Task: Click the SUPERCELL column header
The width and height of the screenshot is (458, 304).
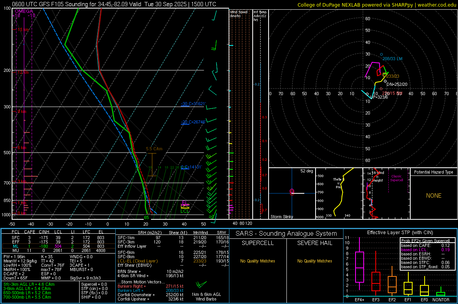Action: point(258,243)
